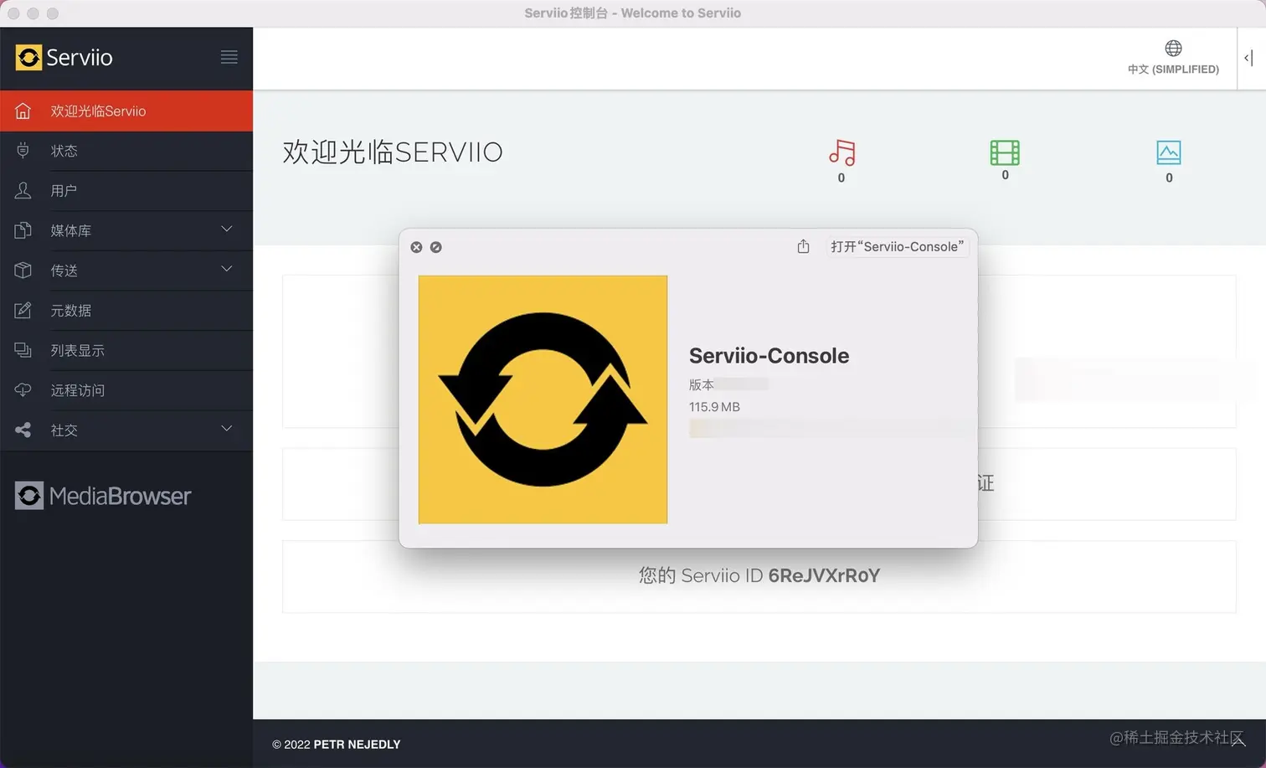
Task: Expand the 社交 chevron arrow
Action: point(226,429)
